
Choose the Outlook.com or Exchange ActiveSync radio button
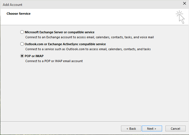point(22,44)
